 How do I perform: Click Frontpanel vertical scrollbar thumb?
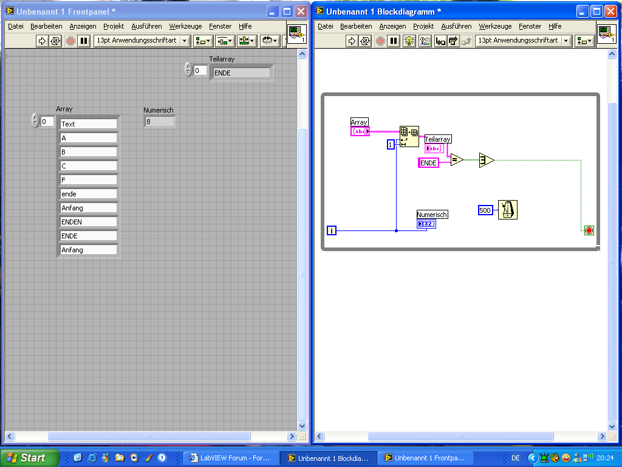(x=302, y=274)
